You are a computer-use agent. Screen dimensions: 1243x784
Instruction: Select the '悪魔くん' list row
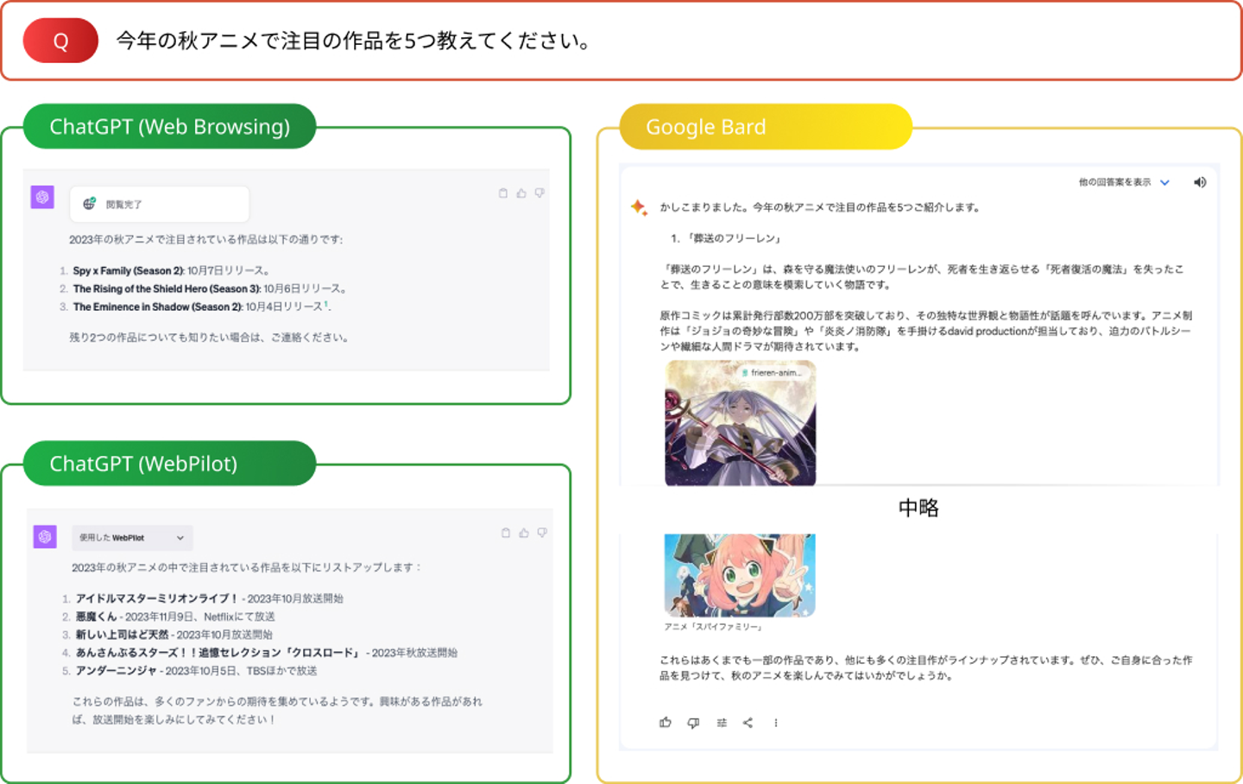coord(168,616)
